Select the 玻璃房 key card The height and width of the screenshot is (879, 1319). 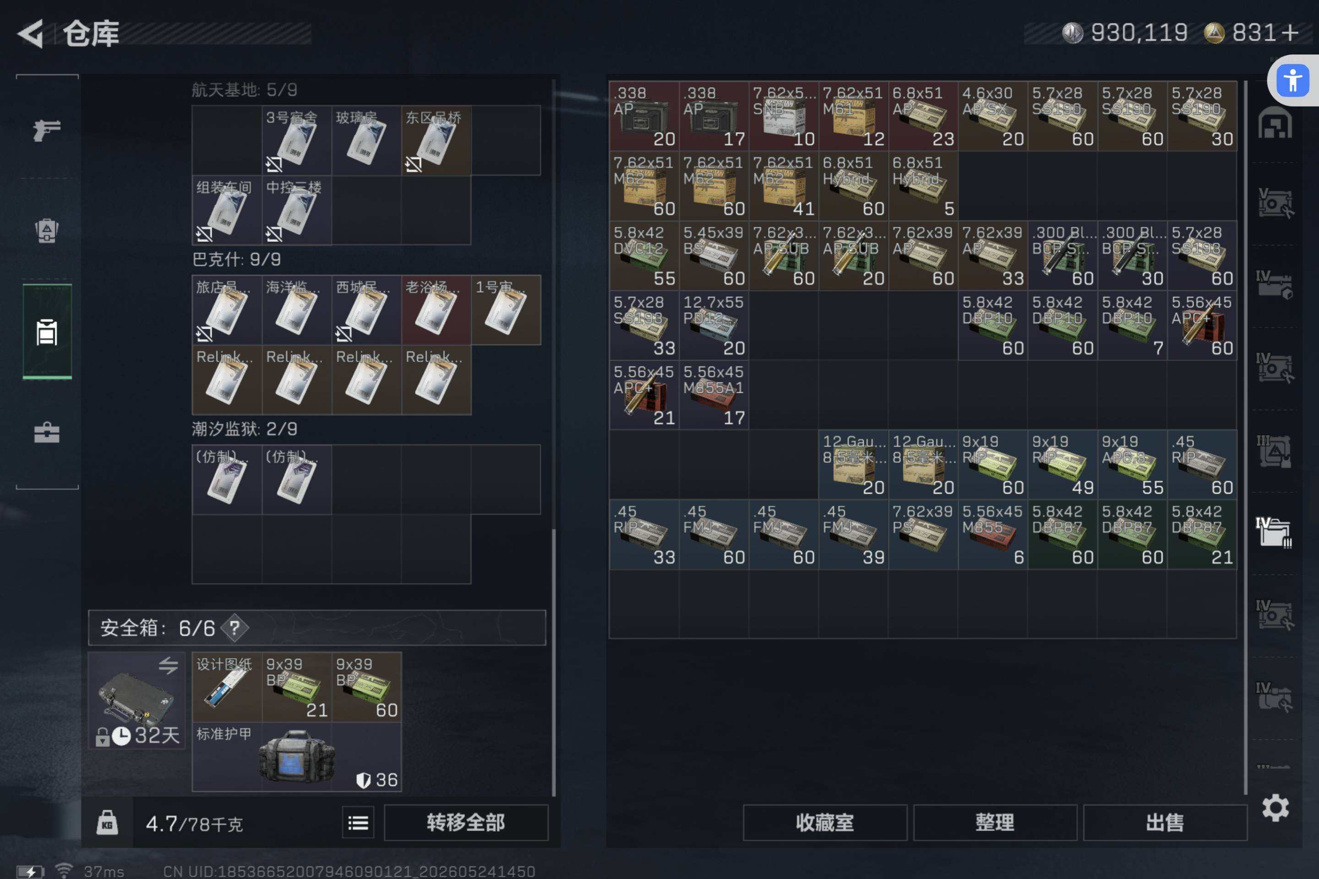pos(366,140)
